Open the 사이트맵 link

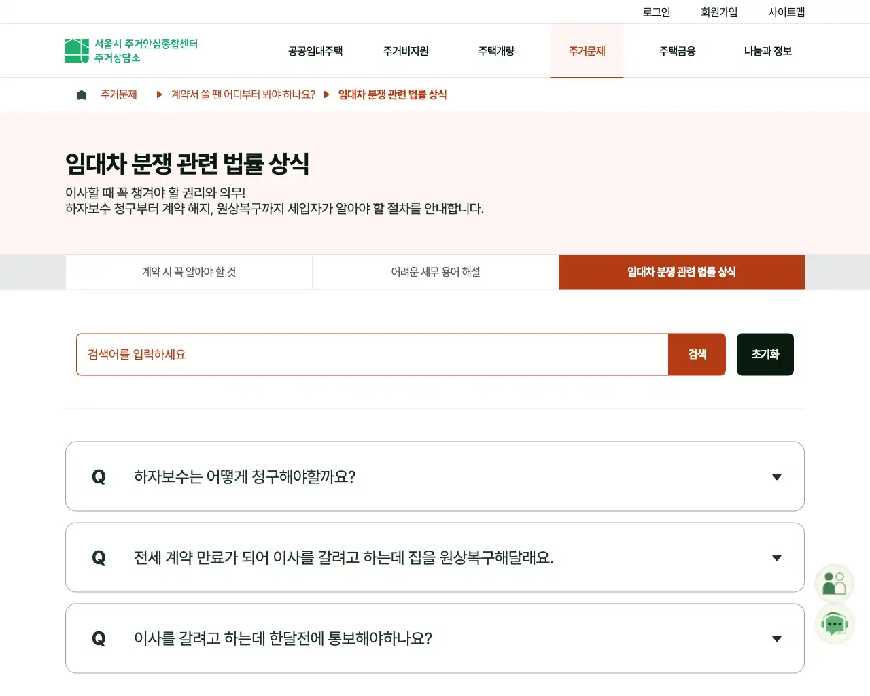(786, 12)
